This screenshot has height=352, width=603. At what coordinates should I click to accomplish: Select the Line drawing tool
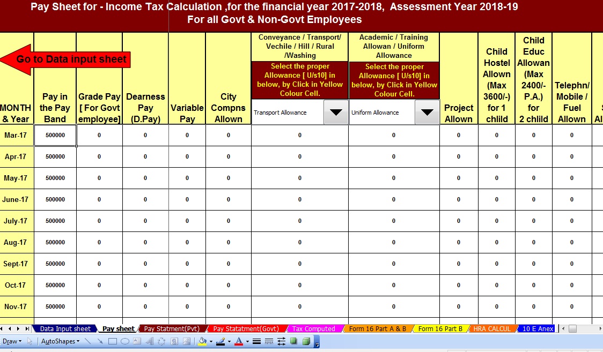(x=87, y=341)
